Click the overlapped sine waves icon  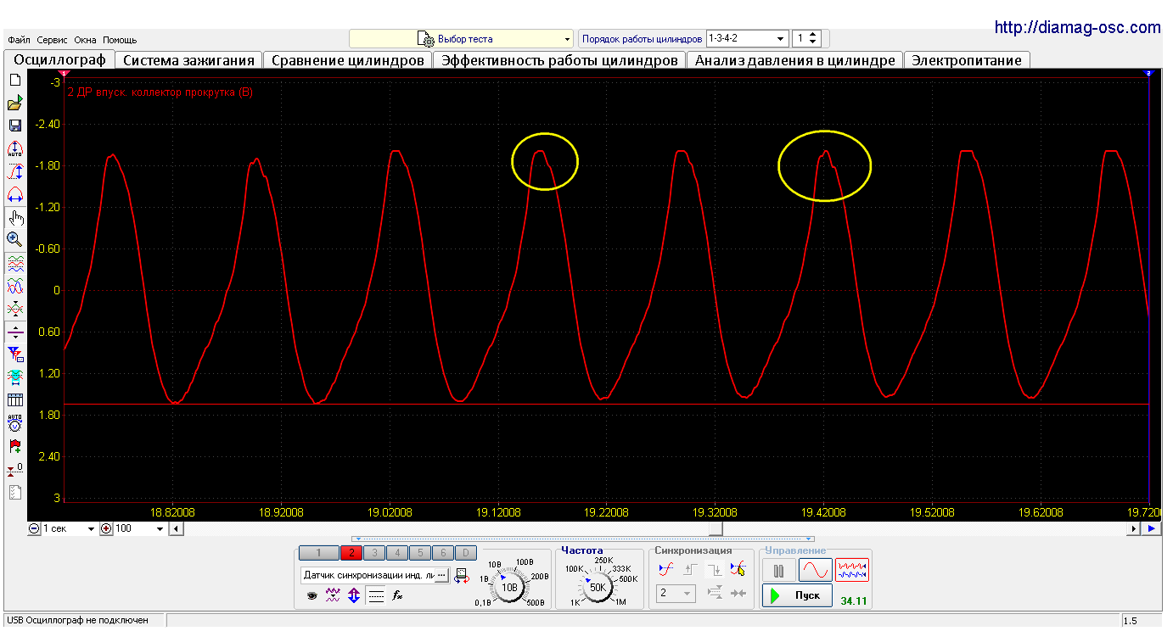(14, 286)
